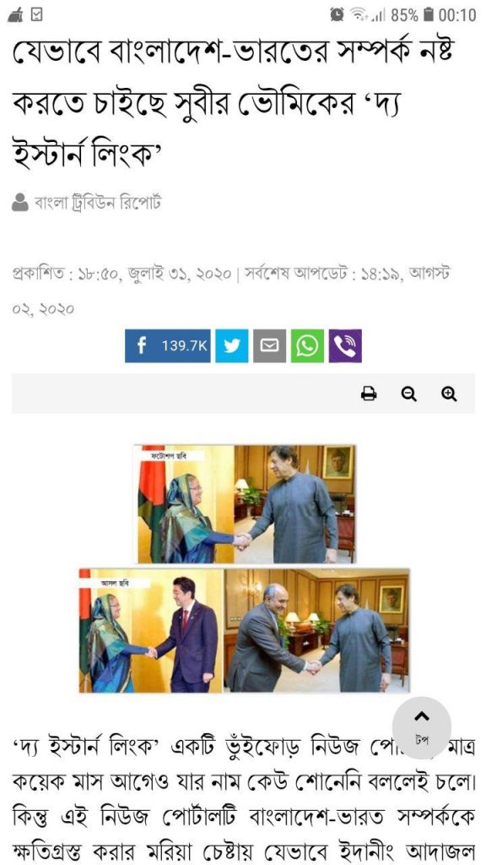Tap the 139.7K Facebook share count
The height and width of the screenshot is (865, 486).
point(184,345)
